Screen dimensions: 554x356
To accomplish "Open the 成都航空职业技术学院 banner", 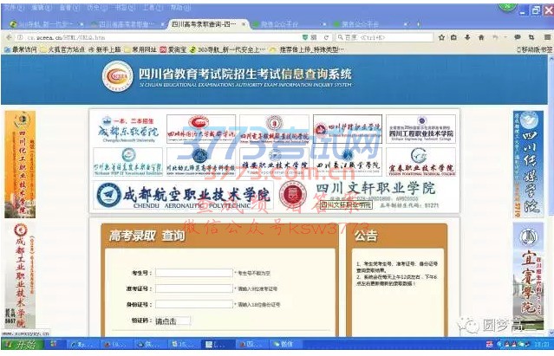I will tap(182, 195).
